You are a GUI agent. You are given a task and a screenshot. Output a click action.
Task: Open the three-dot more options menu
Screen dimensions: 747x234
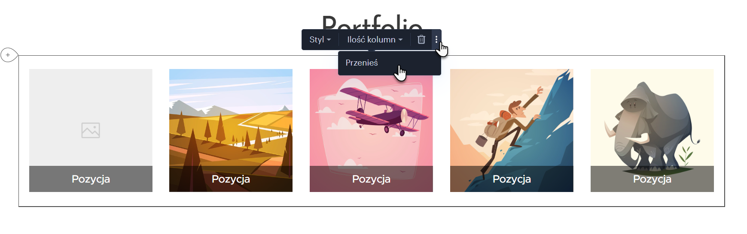tap(436, 39)
